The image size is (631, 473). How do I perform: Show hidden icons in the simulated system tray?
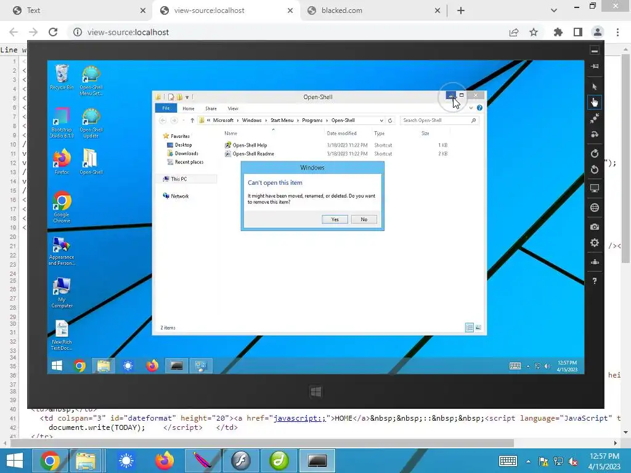(528, 366)
